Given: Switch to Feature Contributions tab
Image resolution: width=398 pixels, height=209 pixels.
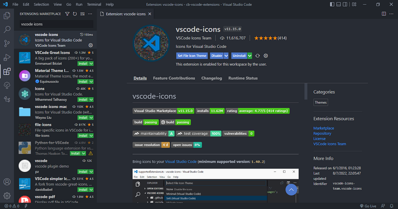Looking at the screenshot, I should 174,78.
